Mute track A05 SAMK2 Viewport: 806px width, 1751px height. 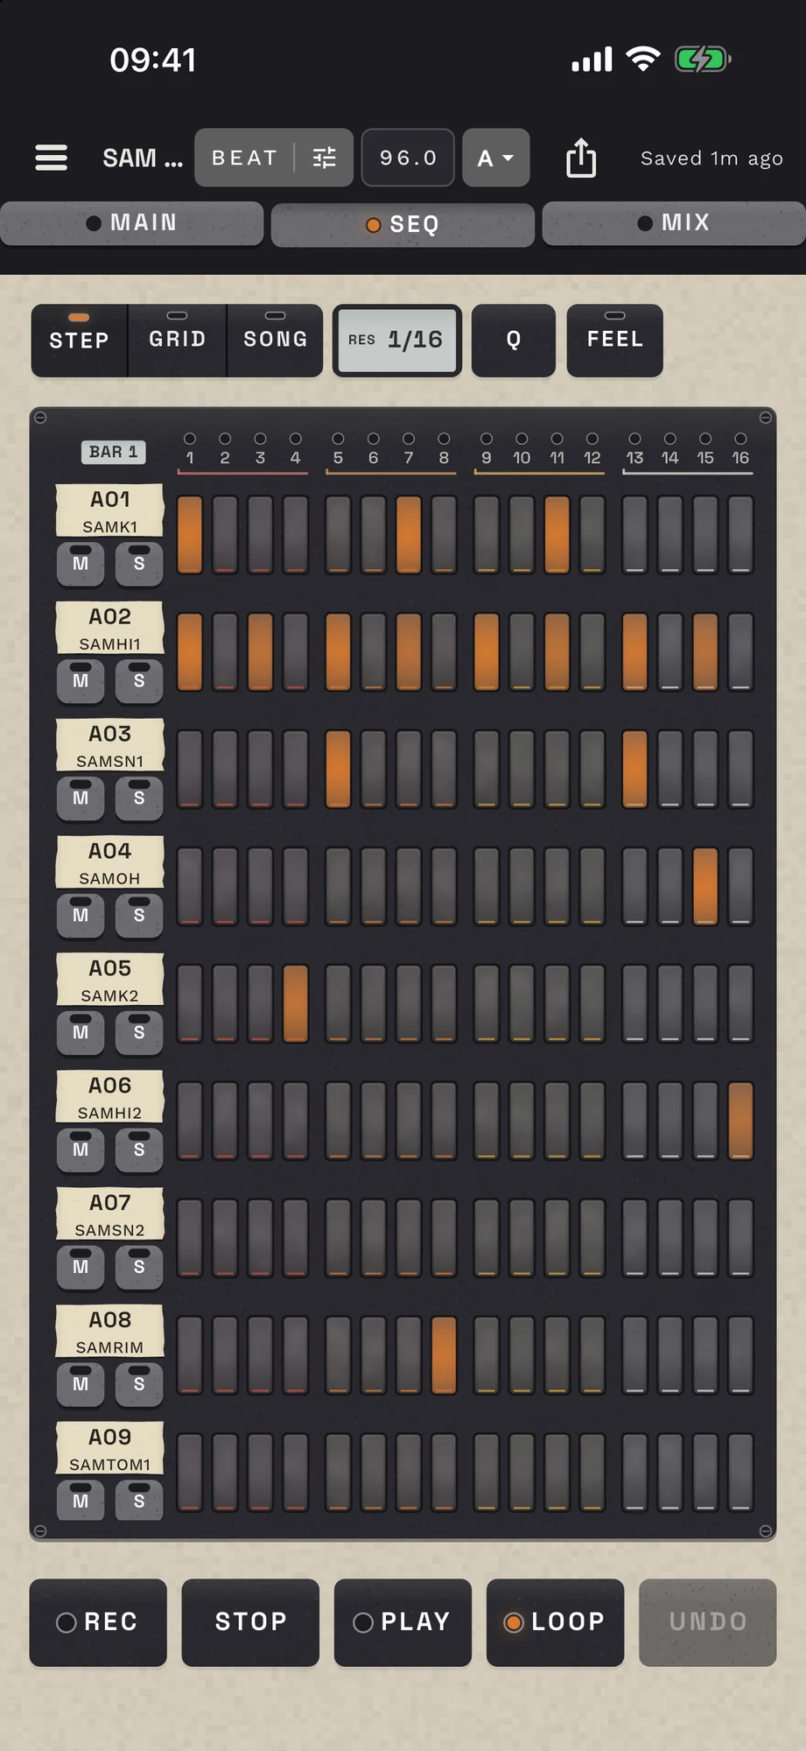[x=81, y=1033]
